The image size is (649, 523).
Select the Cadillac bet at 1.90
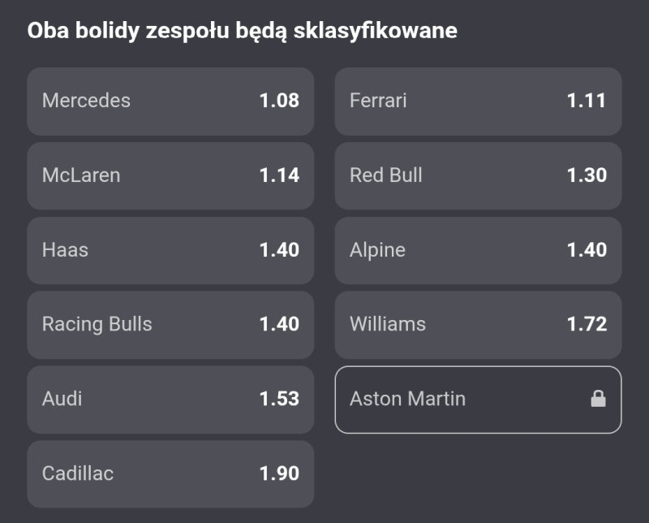point(170,474)
